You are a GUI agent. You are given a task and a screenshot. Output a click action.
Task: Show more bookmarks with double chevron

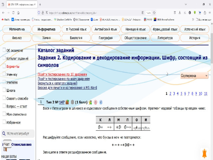[x=193, y=19]
